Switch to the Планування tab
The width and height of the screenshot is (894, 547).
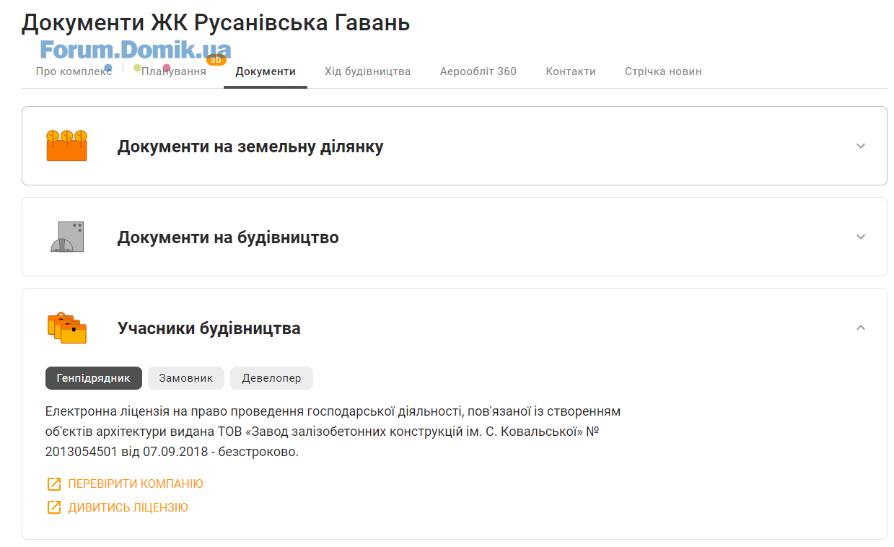point(174,71)
